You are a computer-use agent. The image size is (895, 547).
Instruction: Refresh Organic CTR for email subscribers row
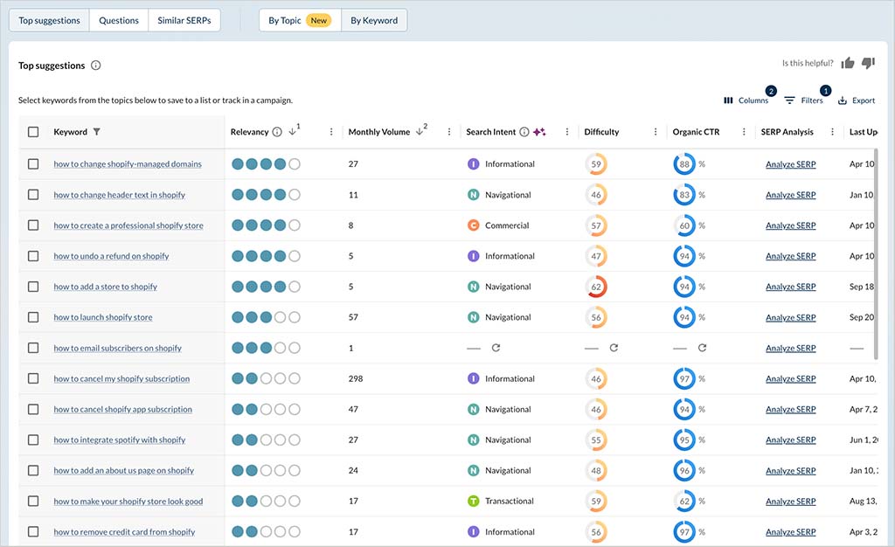pos(702,348)
